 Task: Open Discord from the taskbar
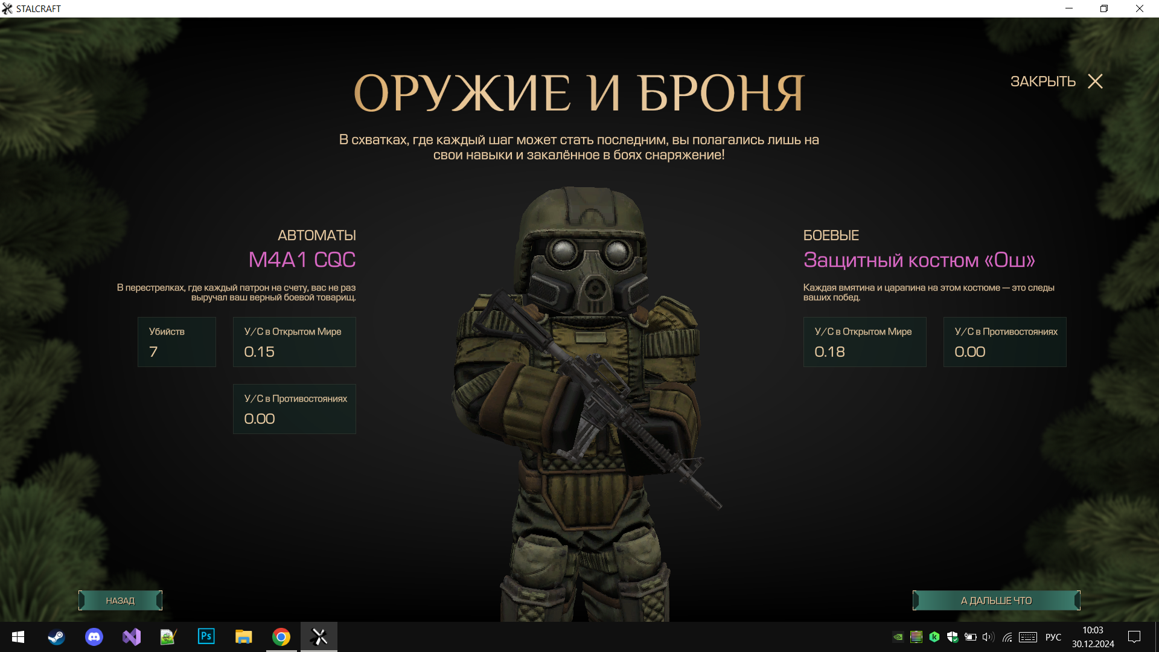coord(94,637)
